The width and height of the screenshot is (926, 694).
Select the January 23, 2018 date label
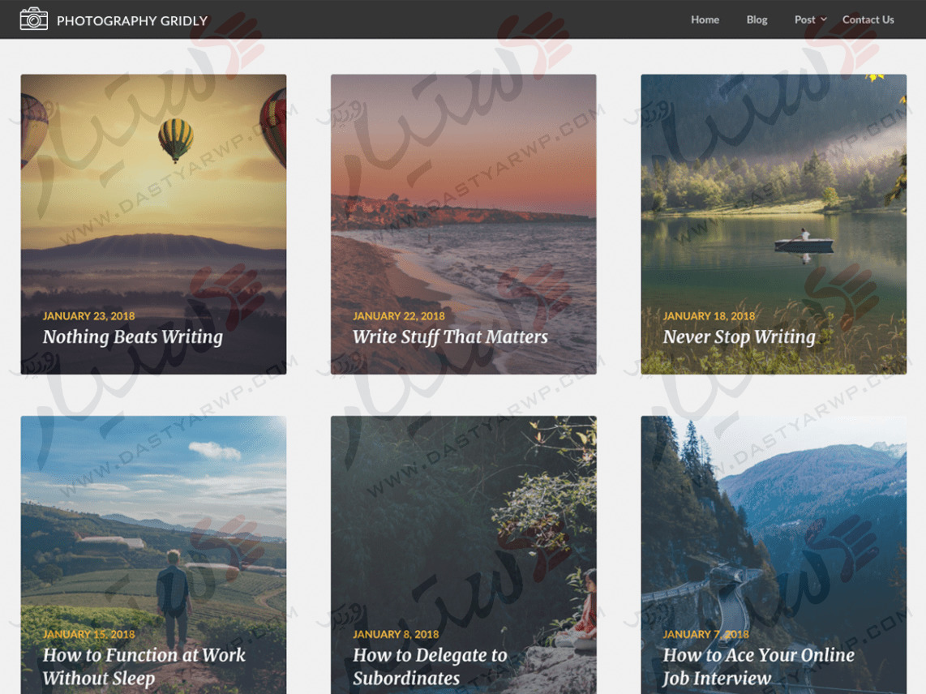click(88, 316)
